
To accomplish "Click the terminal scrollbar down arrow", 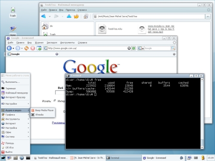I will [202, 147].
